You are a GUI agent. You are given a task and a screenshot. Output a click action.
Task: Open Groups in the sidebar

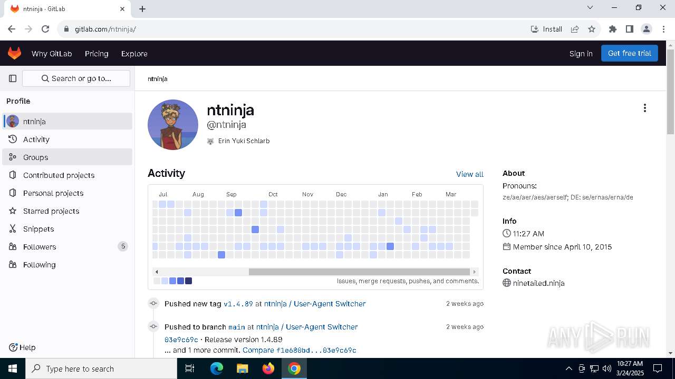pyautogui.click(x=67, y=157)
